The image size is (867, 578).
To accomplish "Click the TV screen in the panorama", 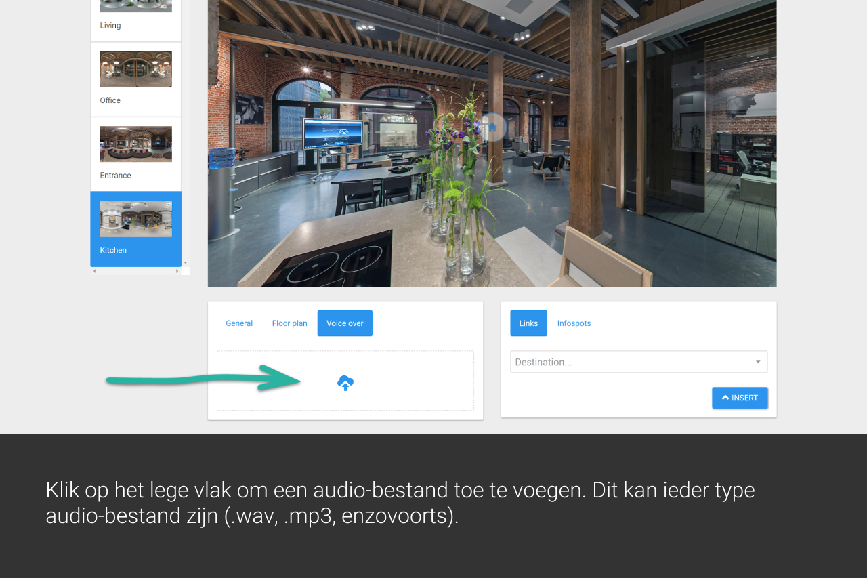I will point(331,133).
